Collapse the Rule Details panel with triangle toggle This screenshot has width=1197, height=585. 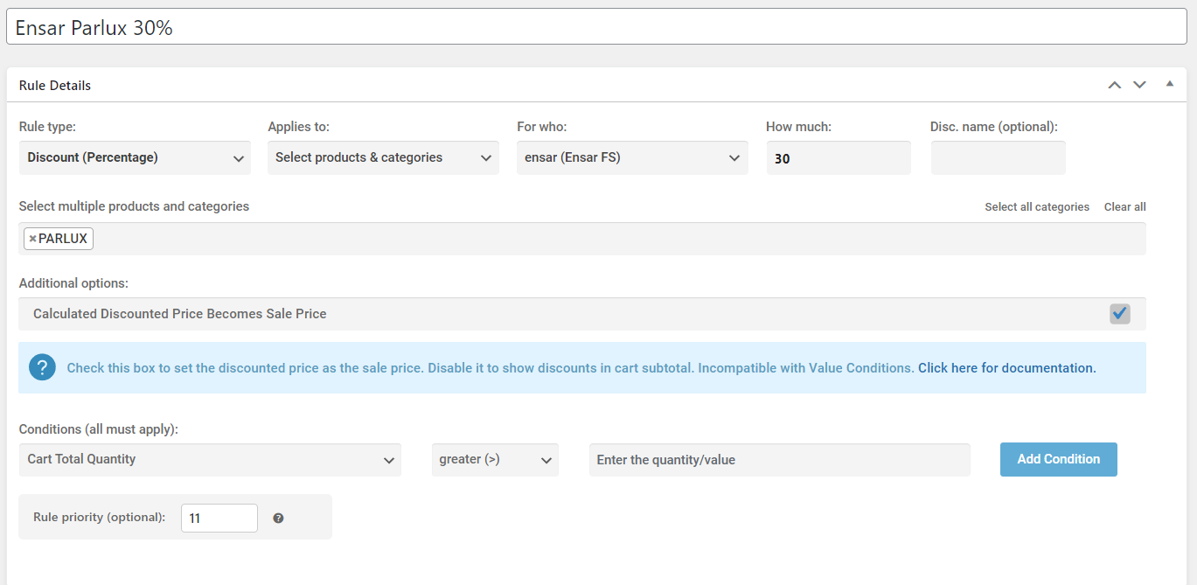pyautogui.click(x=1169, y=84)
